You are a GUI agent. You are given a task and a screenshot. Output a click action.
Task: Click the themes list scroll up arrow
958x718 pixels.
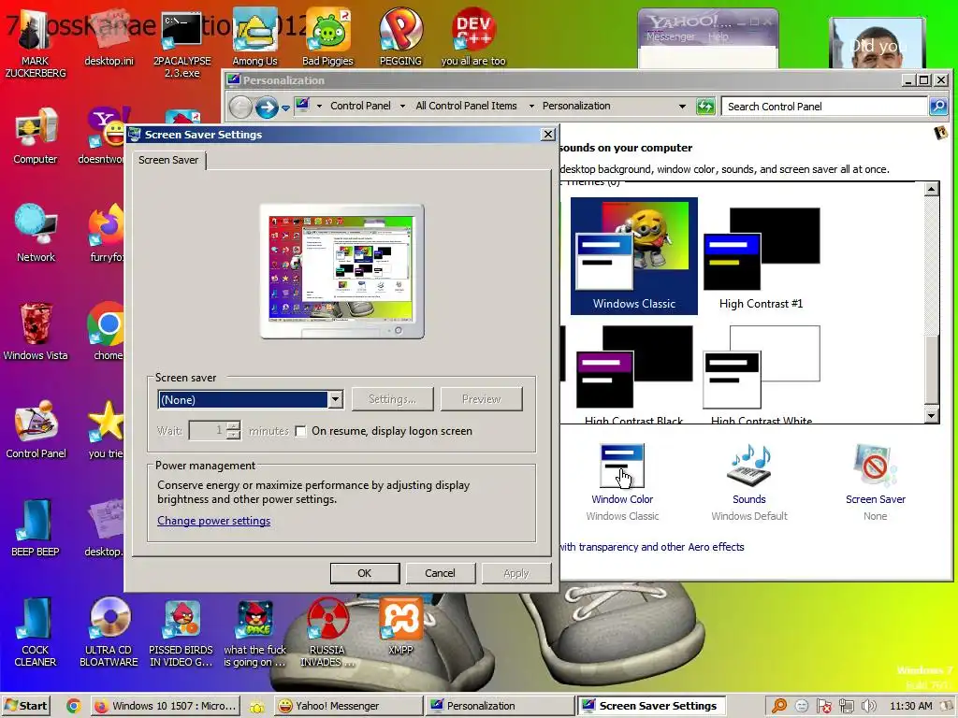point(931,189)
